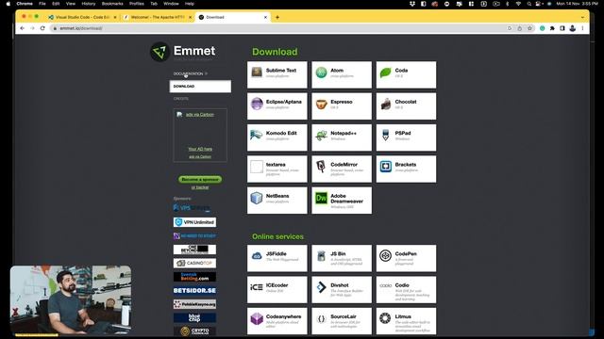Click the 'Your AD here' link

[200, 149]
